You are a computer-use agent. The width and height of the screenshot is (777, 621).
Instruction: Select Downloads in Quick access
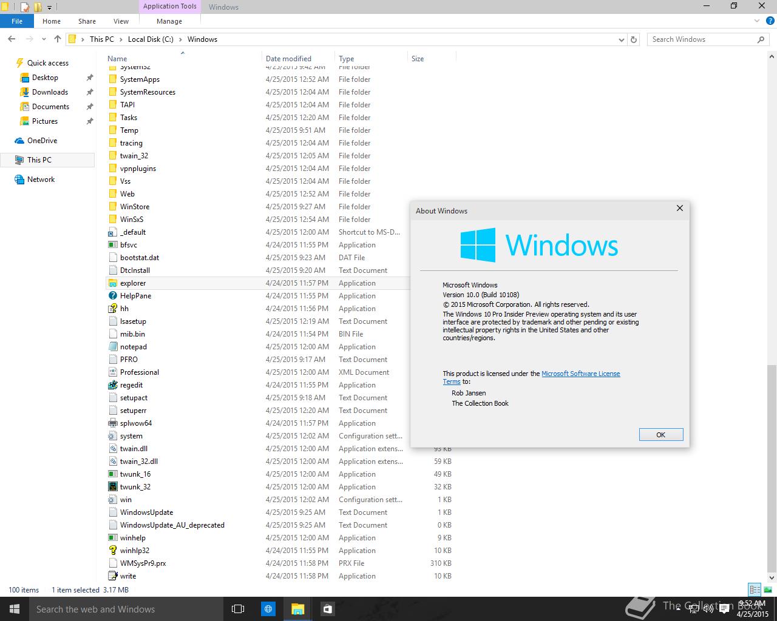click(x=50, y=92)
